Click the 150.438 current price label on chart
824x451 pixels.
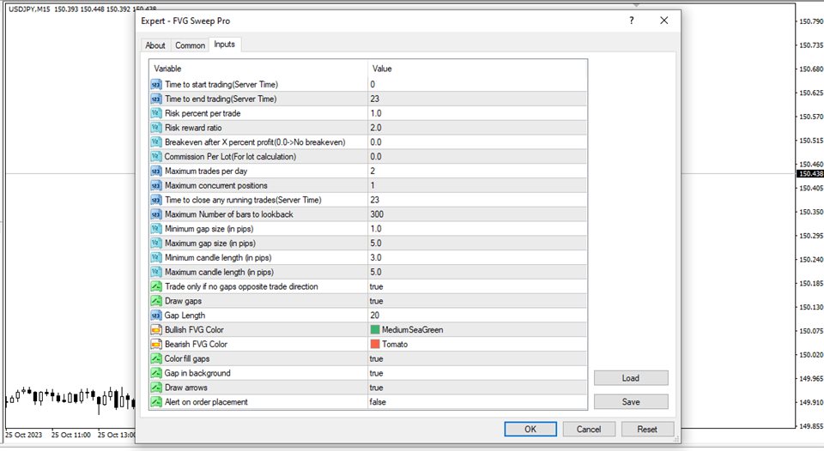[810, 174]
